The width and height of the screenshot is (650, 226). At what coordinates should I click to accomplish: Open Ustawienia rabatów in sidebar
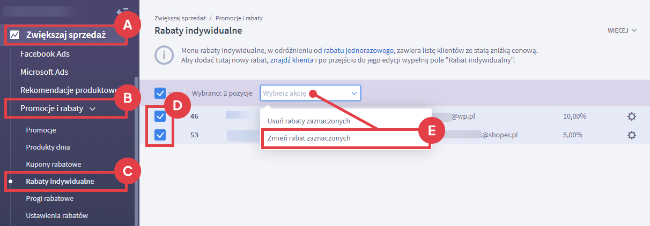click(x=57, y=216)
